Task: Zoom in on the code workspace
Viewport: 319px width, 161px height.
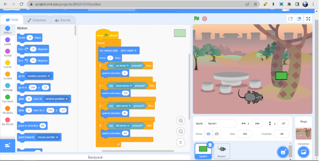Action: tap(180, 121)
